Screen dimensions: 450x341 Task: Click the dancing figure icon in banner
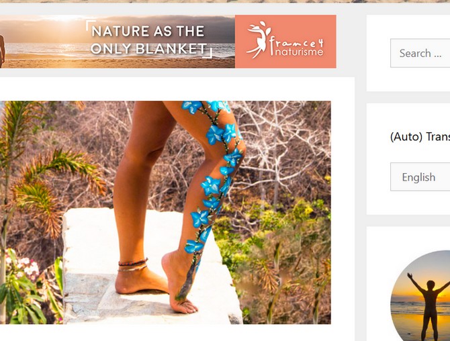coord(259,40)
